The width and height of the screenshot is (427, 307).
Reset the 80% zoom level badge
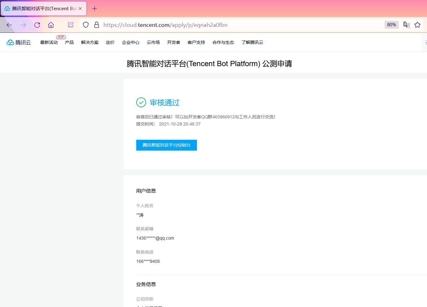coord(391,25)
